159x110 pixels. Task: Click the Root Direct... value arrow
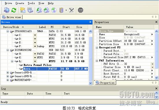click(x=152, y=74)
